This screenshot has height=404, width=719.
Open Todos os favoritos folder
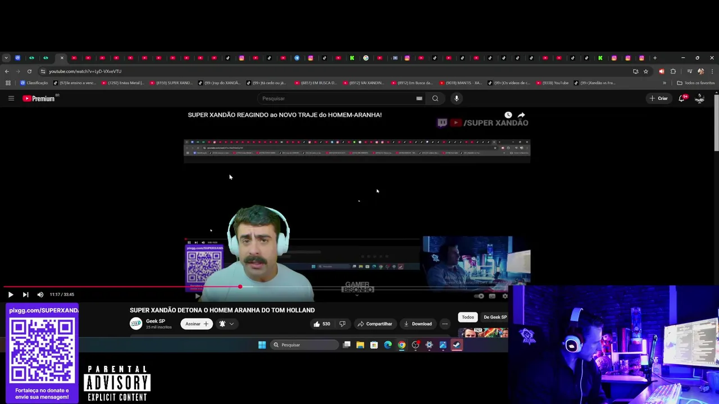point(696,83)
